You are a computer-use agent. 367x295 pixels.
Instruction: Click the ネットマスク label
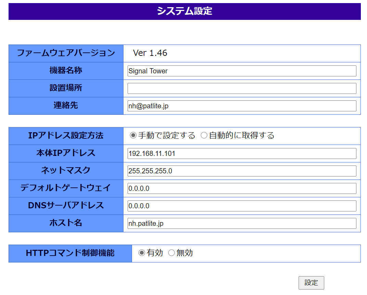point(66,171)
